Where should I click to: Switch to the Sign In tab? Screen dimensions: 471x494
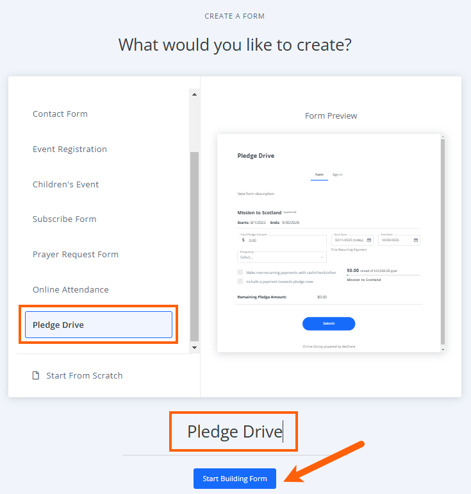(337, 175)
